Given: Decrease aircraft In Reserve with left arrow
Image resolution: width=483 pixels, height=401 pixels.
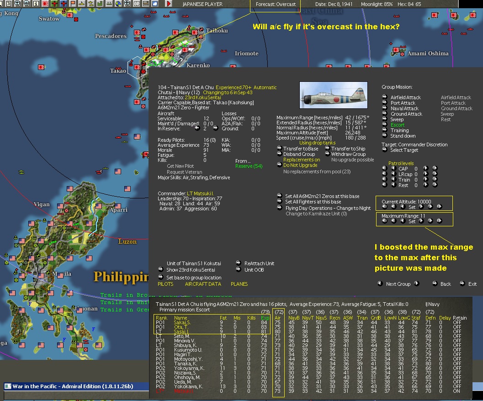Looking at the screenshot, I should click(x=197, y=128).
